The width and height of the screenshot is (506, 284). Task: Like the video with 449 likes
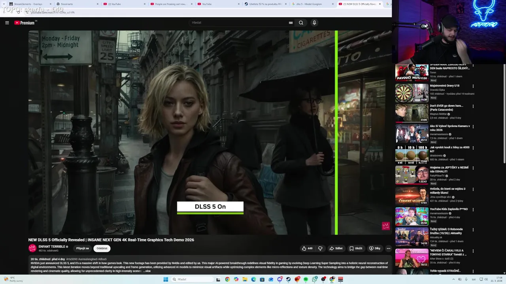pyautogui.click(x=308, y=248)
